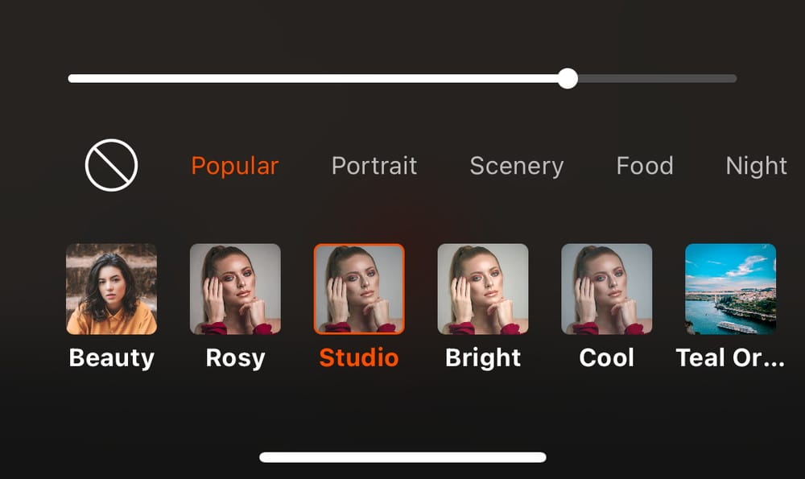Tap the no-filter circle-slash icon
This screenshot has height=479, width=805.
click(111, 165)
